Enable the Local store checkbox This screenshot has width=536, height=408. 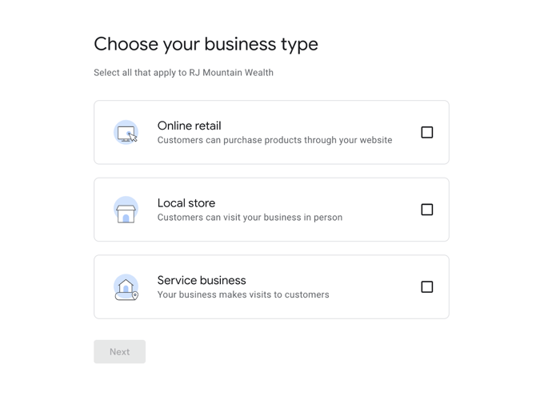[426, 210]
